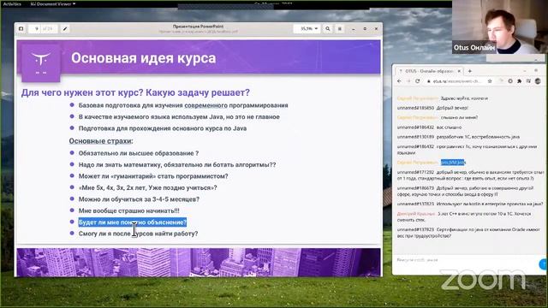Click line "Базовая подготовка для изучения современного программирования"
This screenshot has height=308, width=548.
(x=183, y=105)
